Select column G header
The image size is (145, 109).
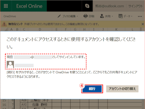pos(75,29)
